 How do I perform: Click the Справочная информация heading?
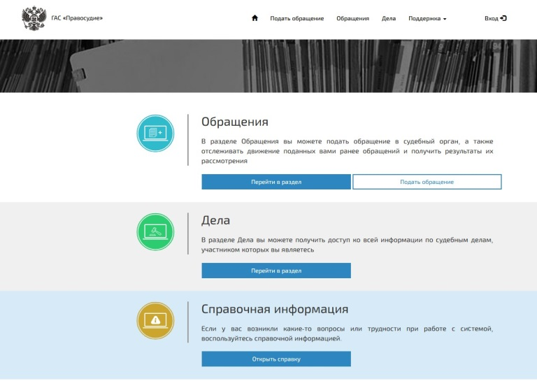click(275, 309)
